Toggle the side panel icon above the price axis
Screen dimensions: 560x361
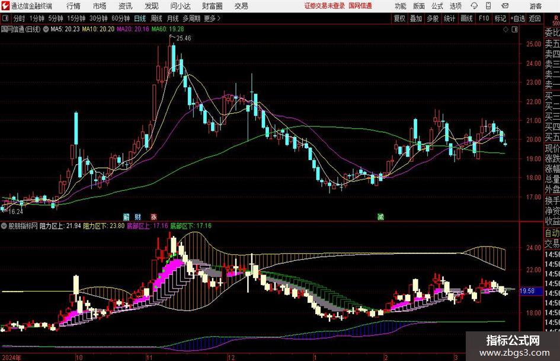[x=514, y=30]
